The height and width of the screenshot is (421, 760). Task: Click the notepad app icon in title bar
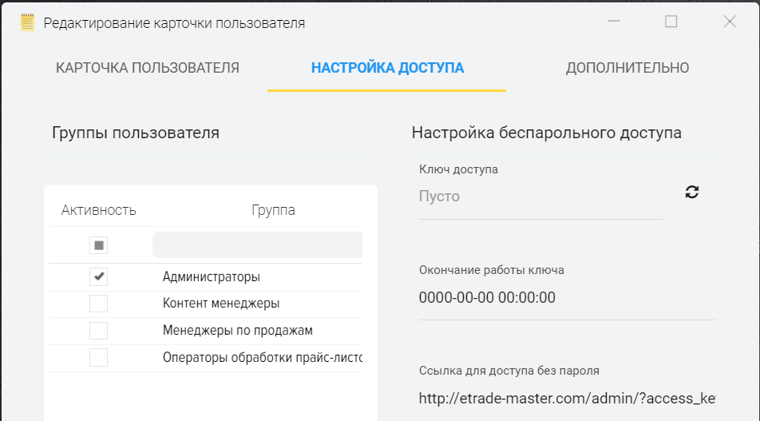(x=27, y=22)
